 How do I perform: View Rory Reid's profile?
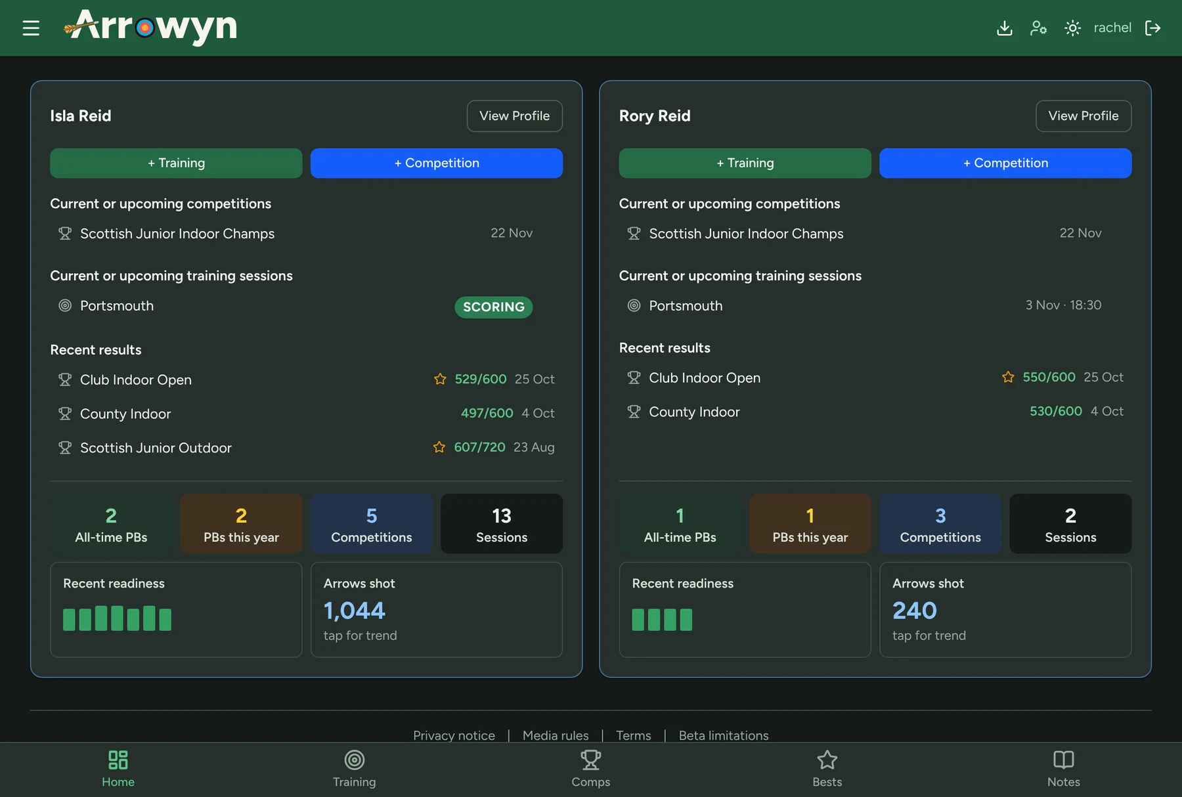(1083, 116)
